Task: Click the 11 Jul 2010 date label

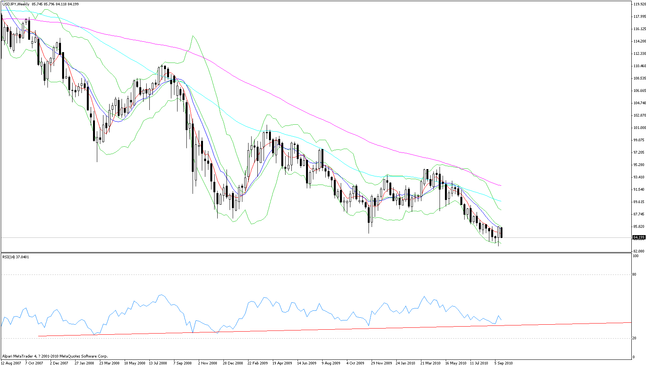Action: point(479,363)
